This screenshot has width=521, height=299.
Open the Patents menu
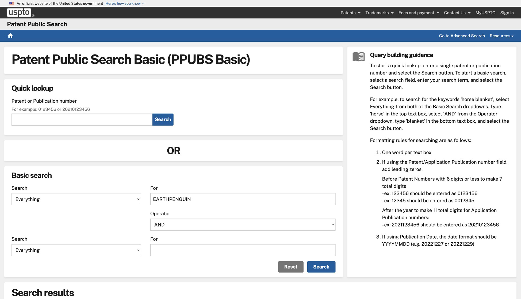350,13
